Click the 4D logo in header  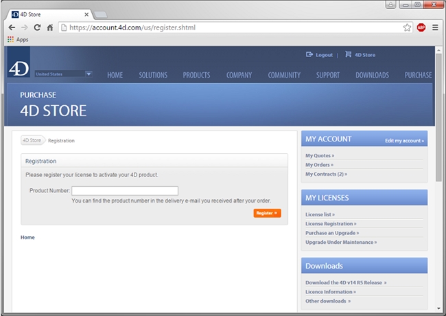19,69
